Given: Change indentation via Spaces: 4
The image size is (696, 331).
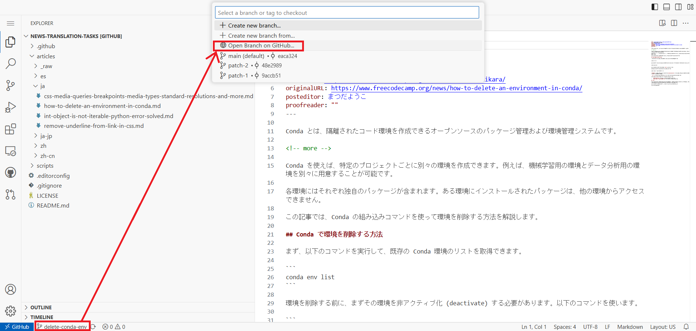Looking at the screenshot, I should [565, 327].
